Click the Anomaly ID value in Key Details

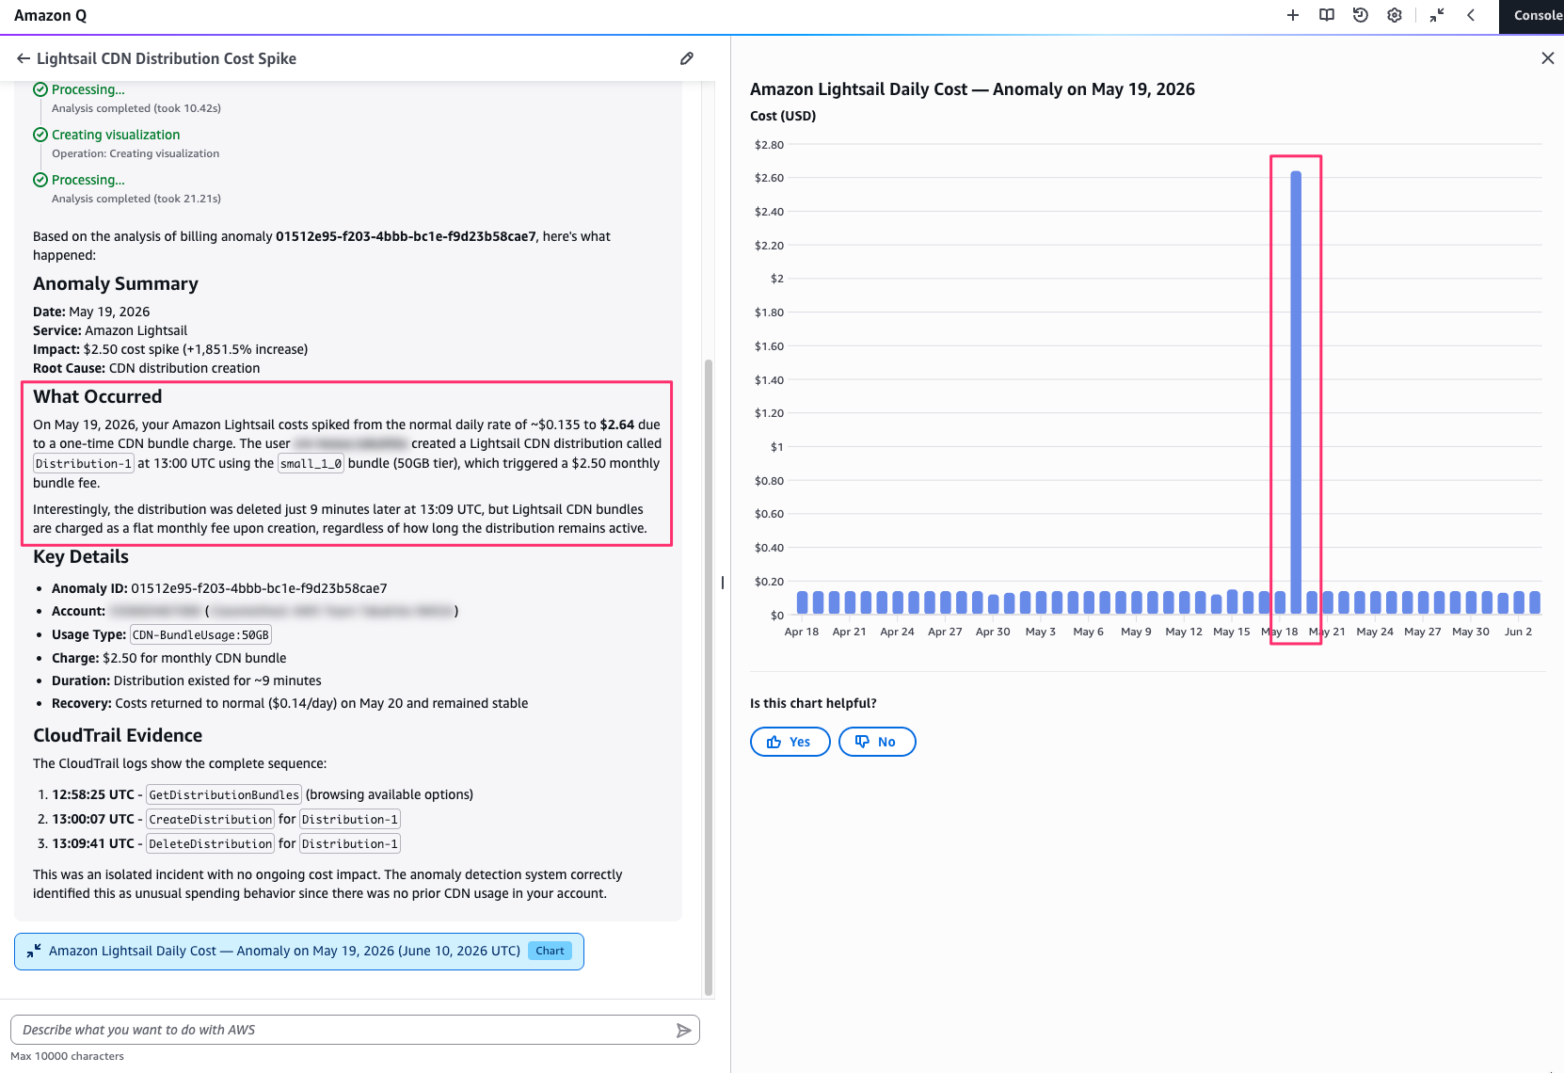coord(259,588)
